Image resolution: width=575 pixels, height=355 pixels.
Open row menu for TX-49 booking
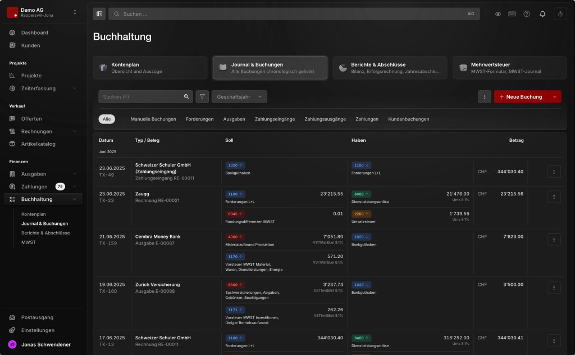point(554,172)
